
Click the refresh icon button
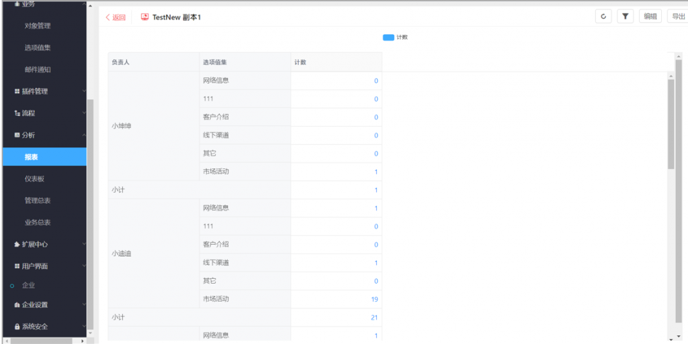point(603,17)
